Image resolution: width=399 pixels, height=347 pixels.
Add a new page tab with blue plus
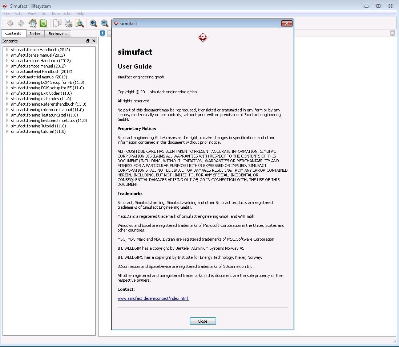coord(102,33)
